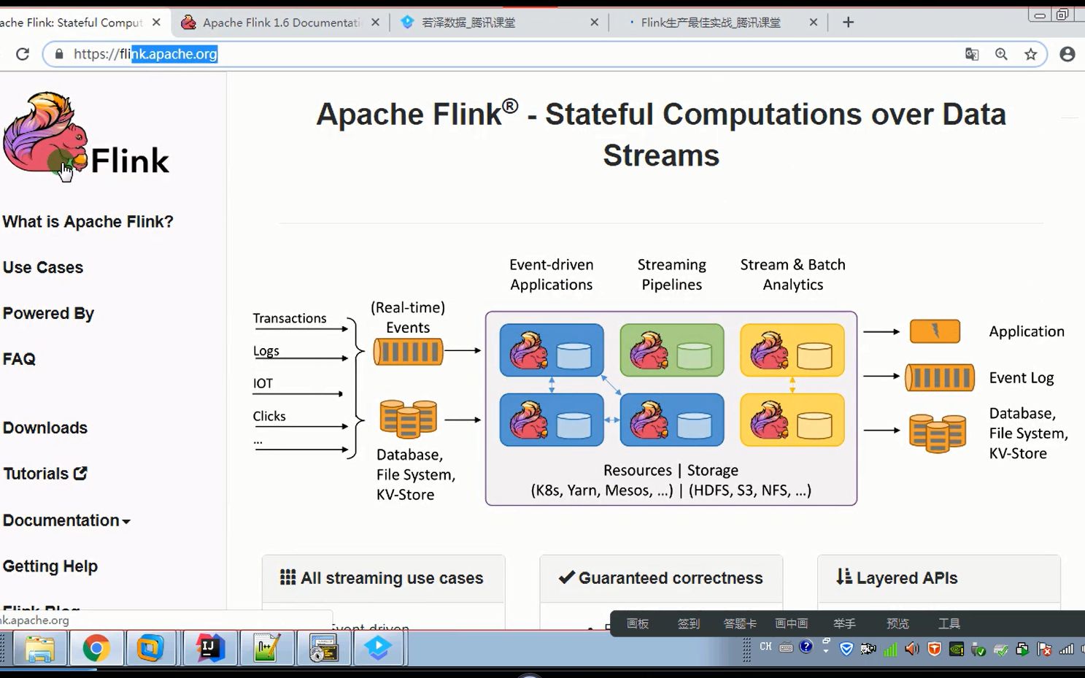Open the Getting Help link

(50, 566)
